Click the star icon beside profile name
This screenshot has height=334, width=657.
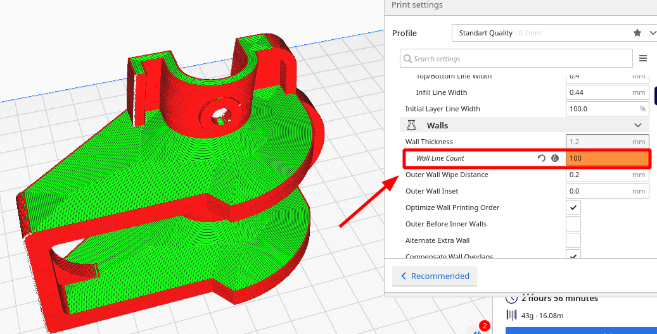pyautogui.click(x=637, y=33)
